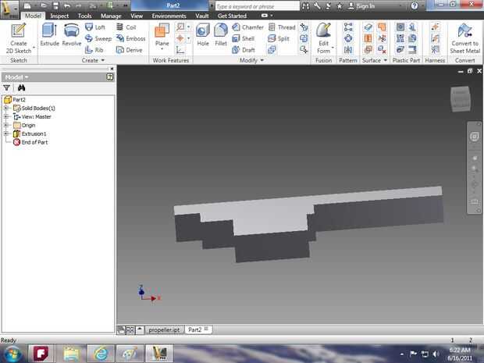The width and height of the screenshot is (484, 363).
Task: Select the Hole tool
Action: [x=203, y=34]
